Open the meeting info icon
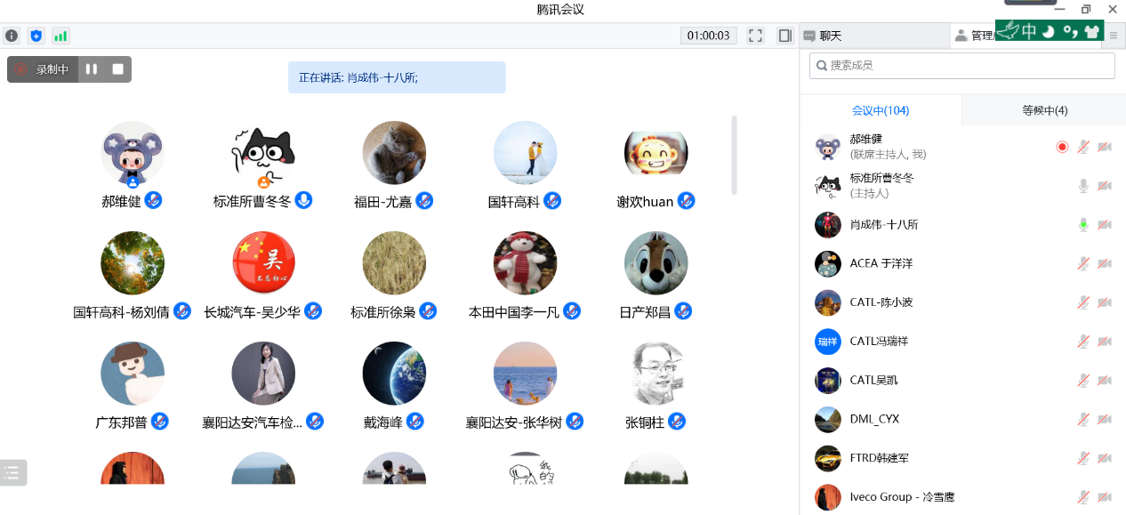Viewport: 1126px width, 515px height. click(x=11, y=36)
